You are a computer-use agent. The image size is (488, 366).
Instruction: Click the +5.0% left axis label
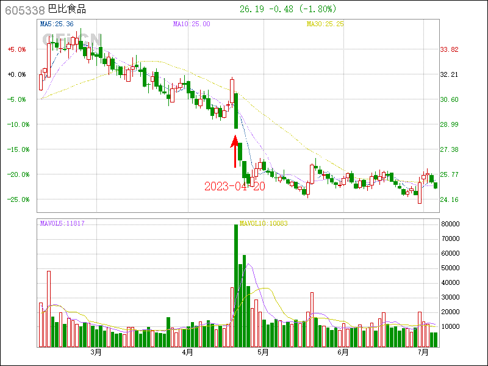17,49
